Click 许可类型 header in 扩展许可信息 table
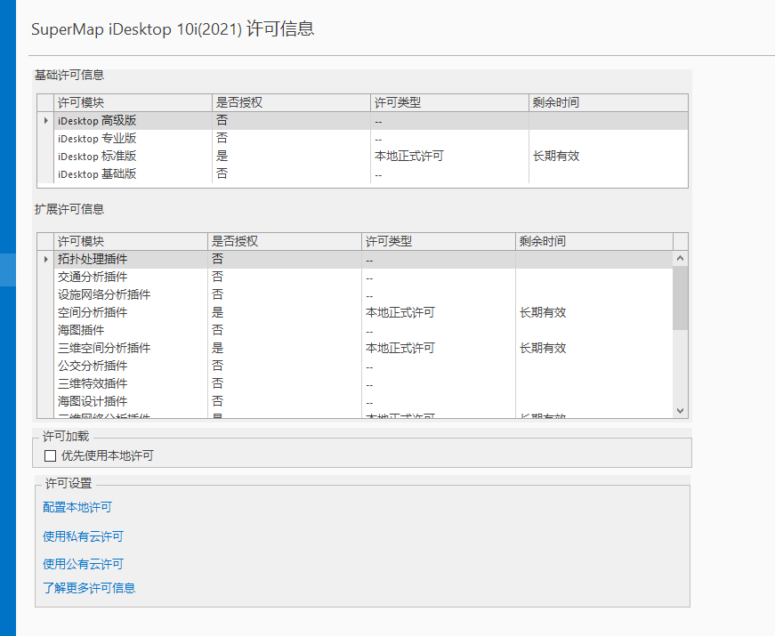 pyautogui.click(x=439, y=242)
